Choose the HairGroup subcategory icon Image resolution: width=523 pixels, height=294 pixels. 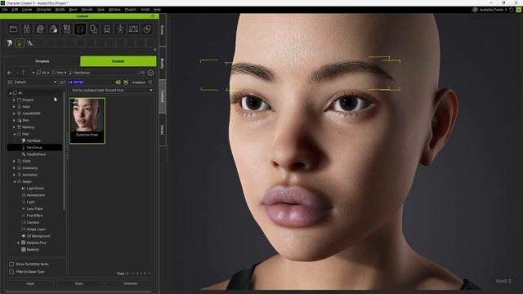pos(20,42)
